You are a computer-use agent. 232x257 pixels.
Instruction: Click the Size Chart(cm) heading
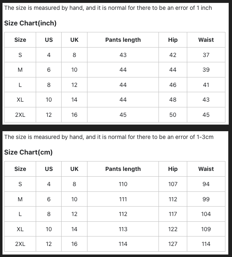click(28, 152)
